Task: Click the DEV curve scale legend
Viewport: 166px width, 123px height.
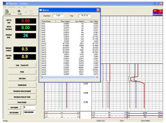Action: (x=145, y=115)
